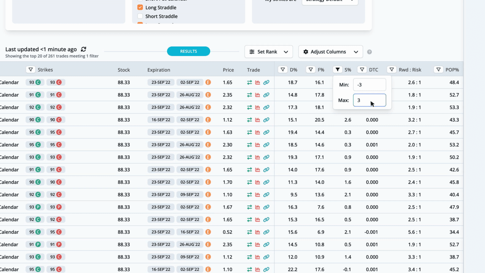Click the Trade column header
The height and width of the screenshot is (273, 485).
pyautogui.click(x=253, y=70)
